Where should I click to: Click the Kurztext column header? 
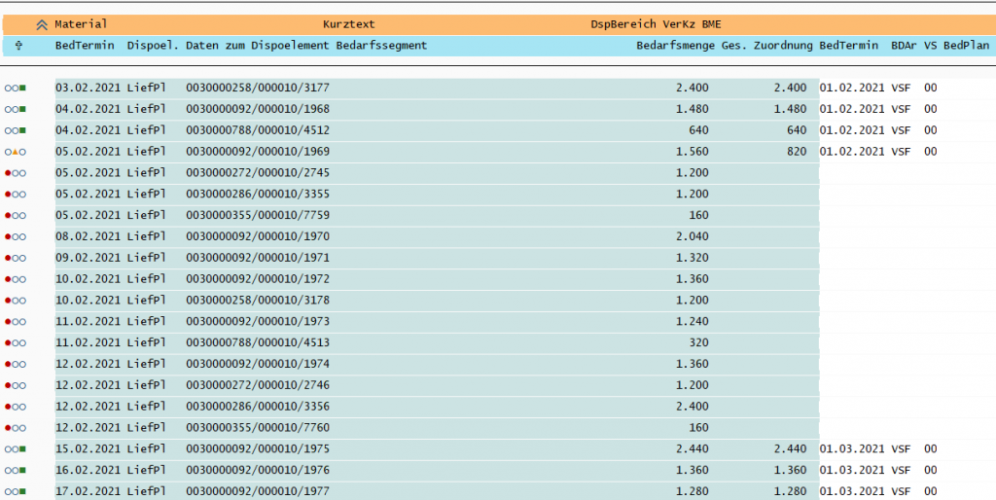click(x=348, y=24)
